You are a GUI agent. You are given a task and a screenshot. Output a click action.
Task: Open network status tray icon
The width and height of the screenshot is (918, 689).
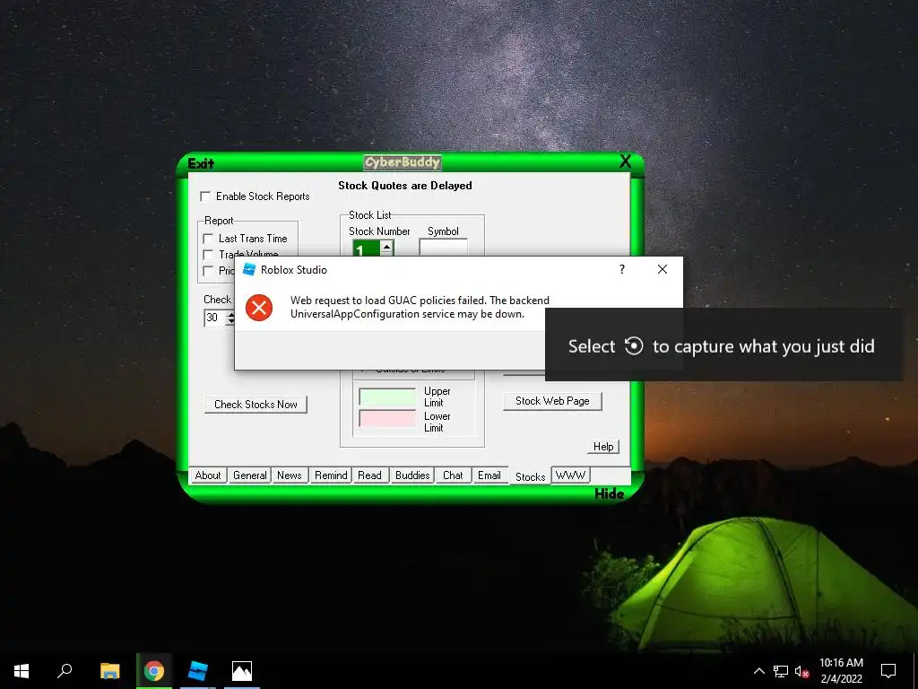tap(781, 671)
